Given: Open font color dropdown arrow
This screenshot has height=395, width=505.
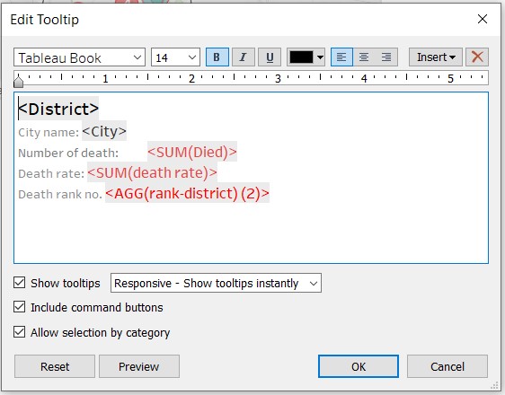Looking at the screenshot, I should coord(320,57).
